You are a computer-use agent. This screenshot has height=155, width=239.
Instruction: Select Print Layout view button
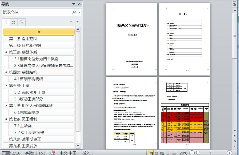coord(151,153)
